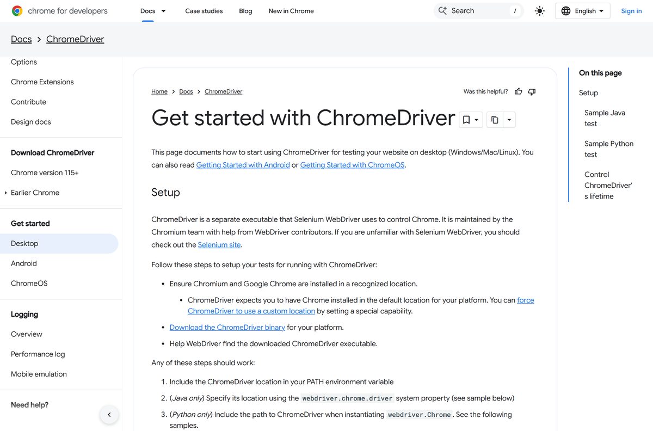Open Logging Overview in the sidebar
Image resolution: width=653 pixels, height=431 pixels.
coord(26,334)
